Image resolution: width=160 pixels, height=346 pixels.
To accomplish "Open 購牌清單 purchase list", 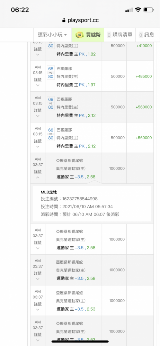I will pos(119,35).
